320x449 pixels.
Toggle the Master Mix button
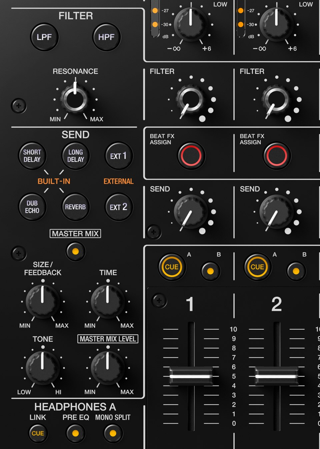(76, 251)
